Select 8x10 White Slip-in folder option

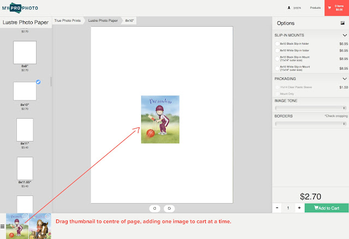277,51
